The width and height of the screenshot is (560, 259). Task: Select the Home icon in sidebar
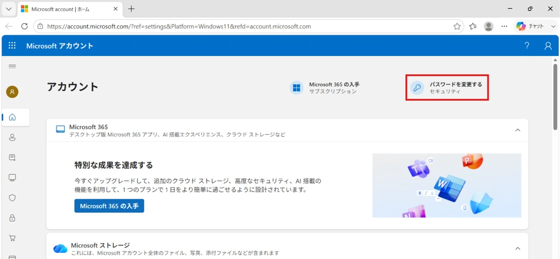pos(12,117)
